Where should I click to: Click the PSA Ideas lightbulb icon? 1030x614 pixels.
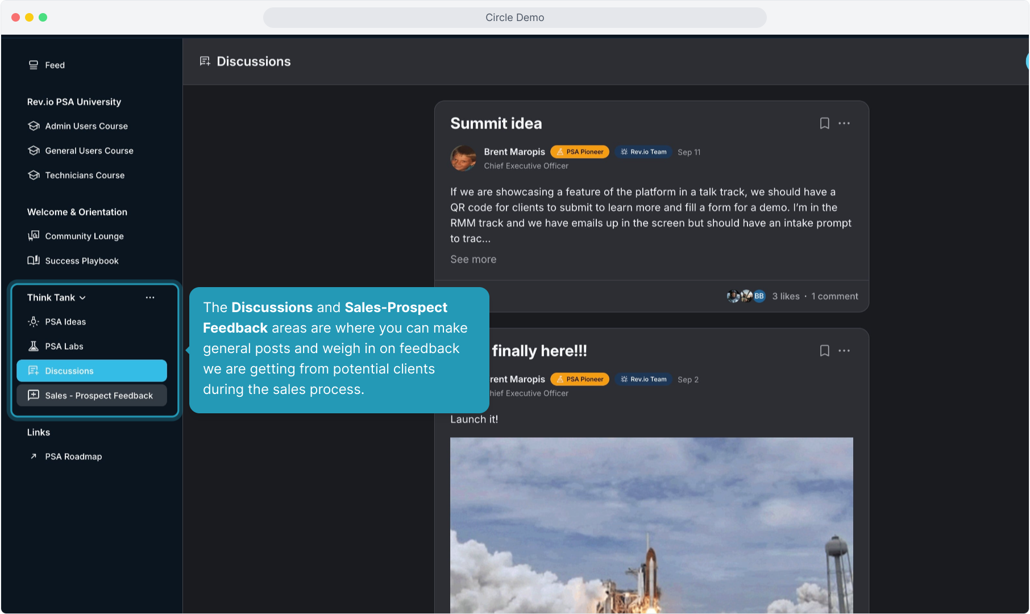34,322
